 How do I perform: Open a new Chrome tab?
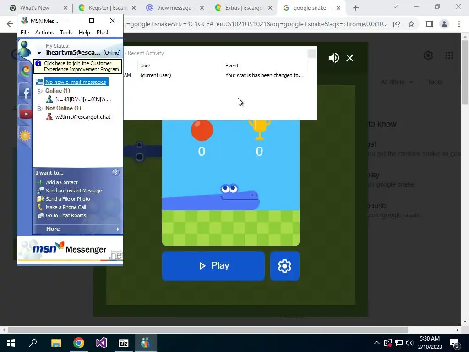coord(355,8)
